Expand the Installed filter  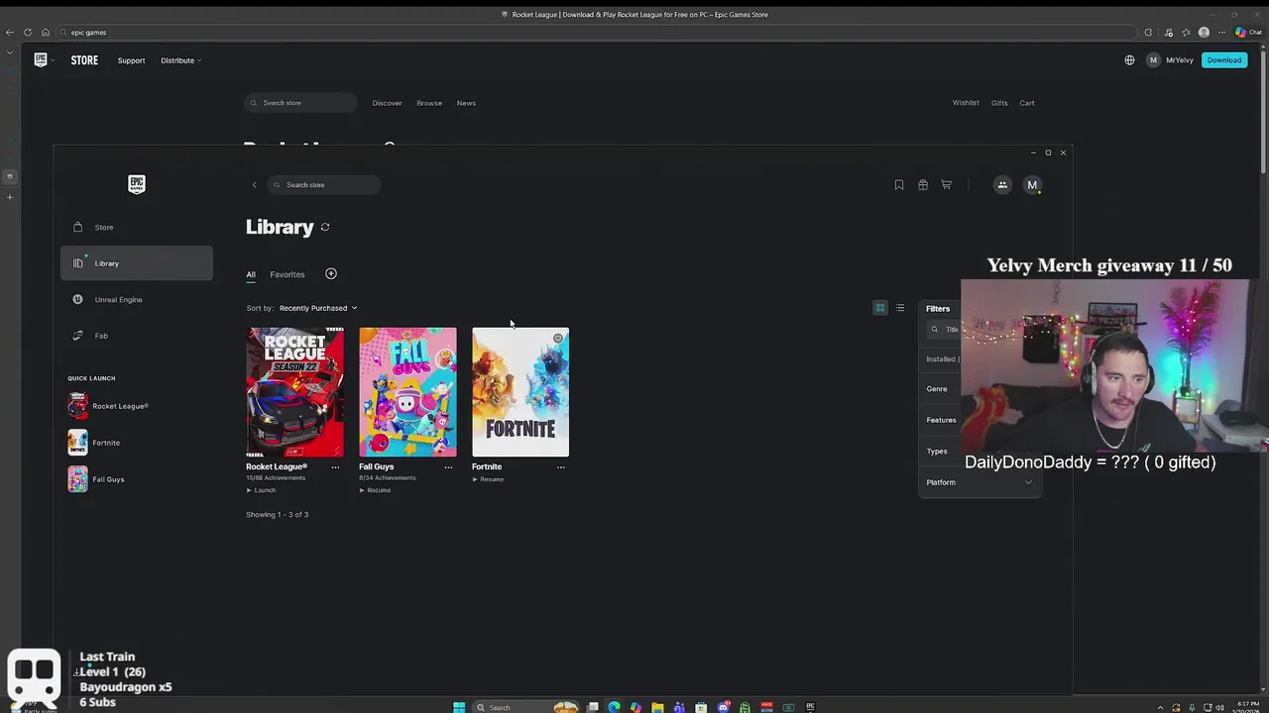pos(941,359)
